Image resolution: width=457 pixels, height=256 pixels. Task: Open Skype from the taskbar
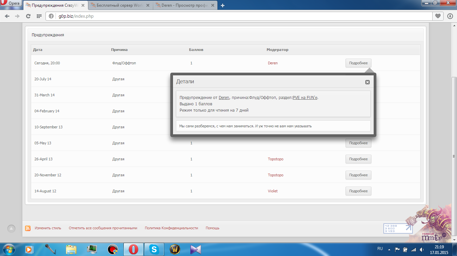click(x=154, y=249)
